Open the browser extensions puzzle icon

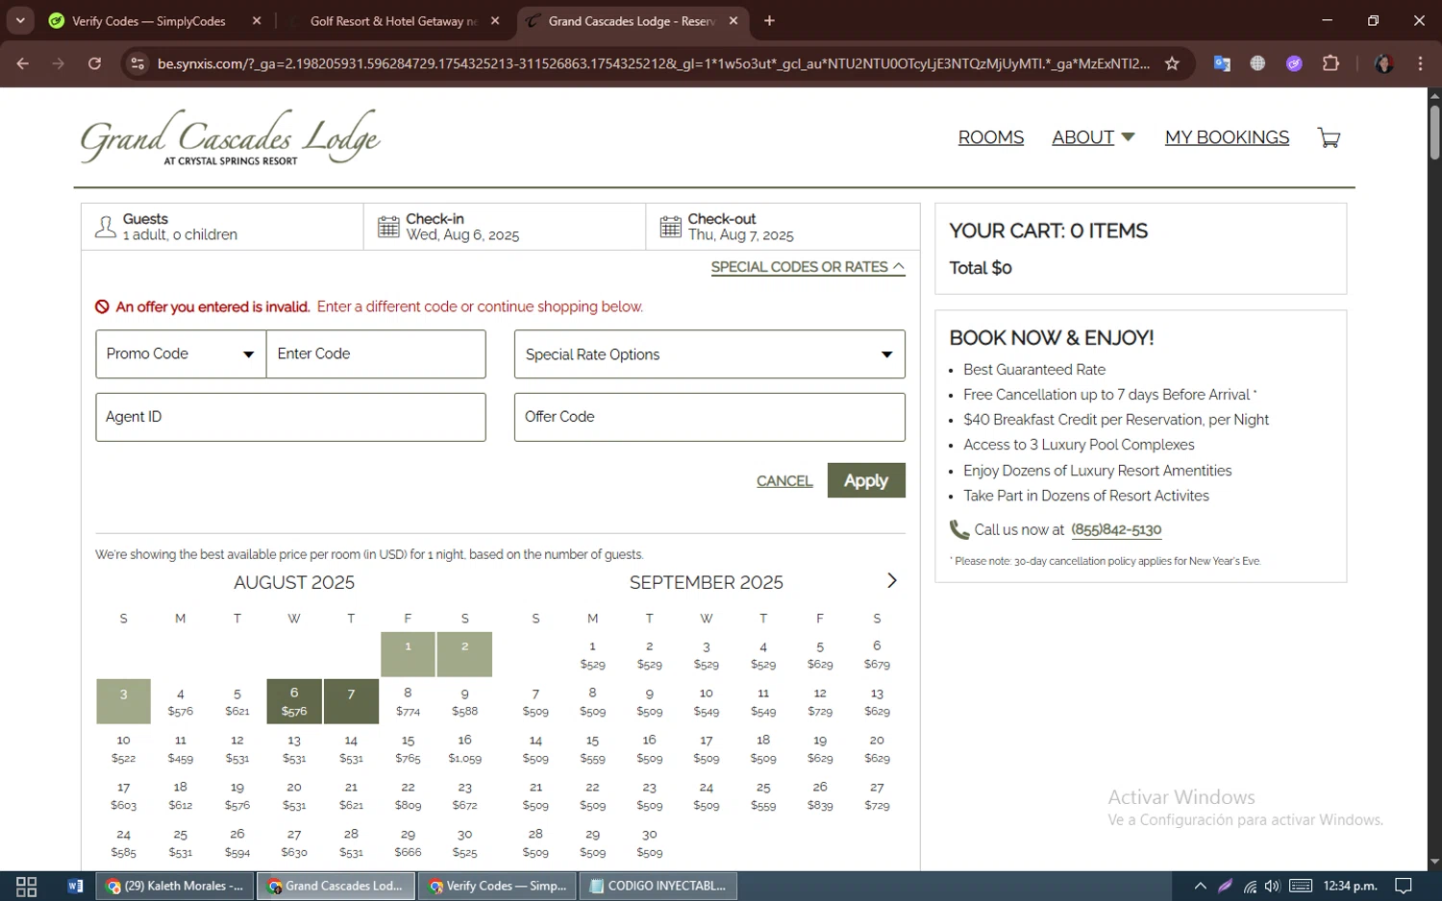(1330, 63)
